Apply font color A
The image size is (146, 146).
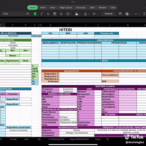tap(85, 14)
